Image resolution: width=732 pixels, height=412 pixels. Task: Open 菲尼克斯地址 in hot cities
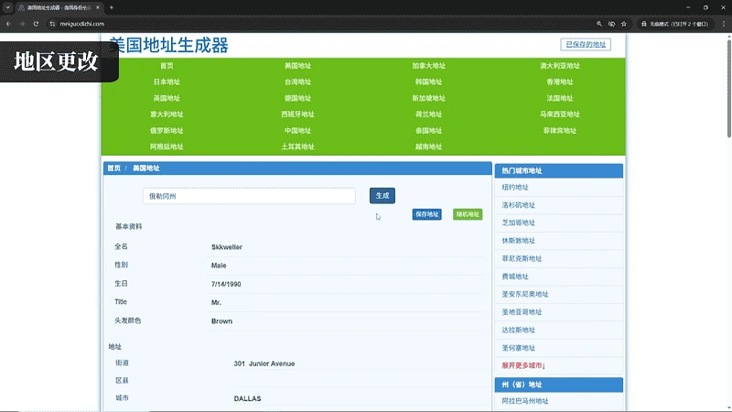pos(522,258)
